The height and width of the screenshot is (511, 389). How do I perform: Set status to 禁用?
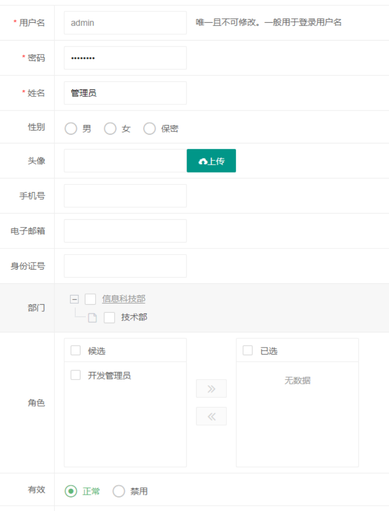[119, 491]
